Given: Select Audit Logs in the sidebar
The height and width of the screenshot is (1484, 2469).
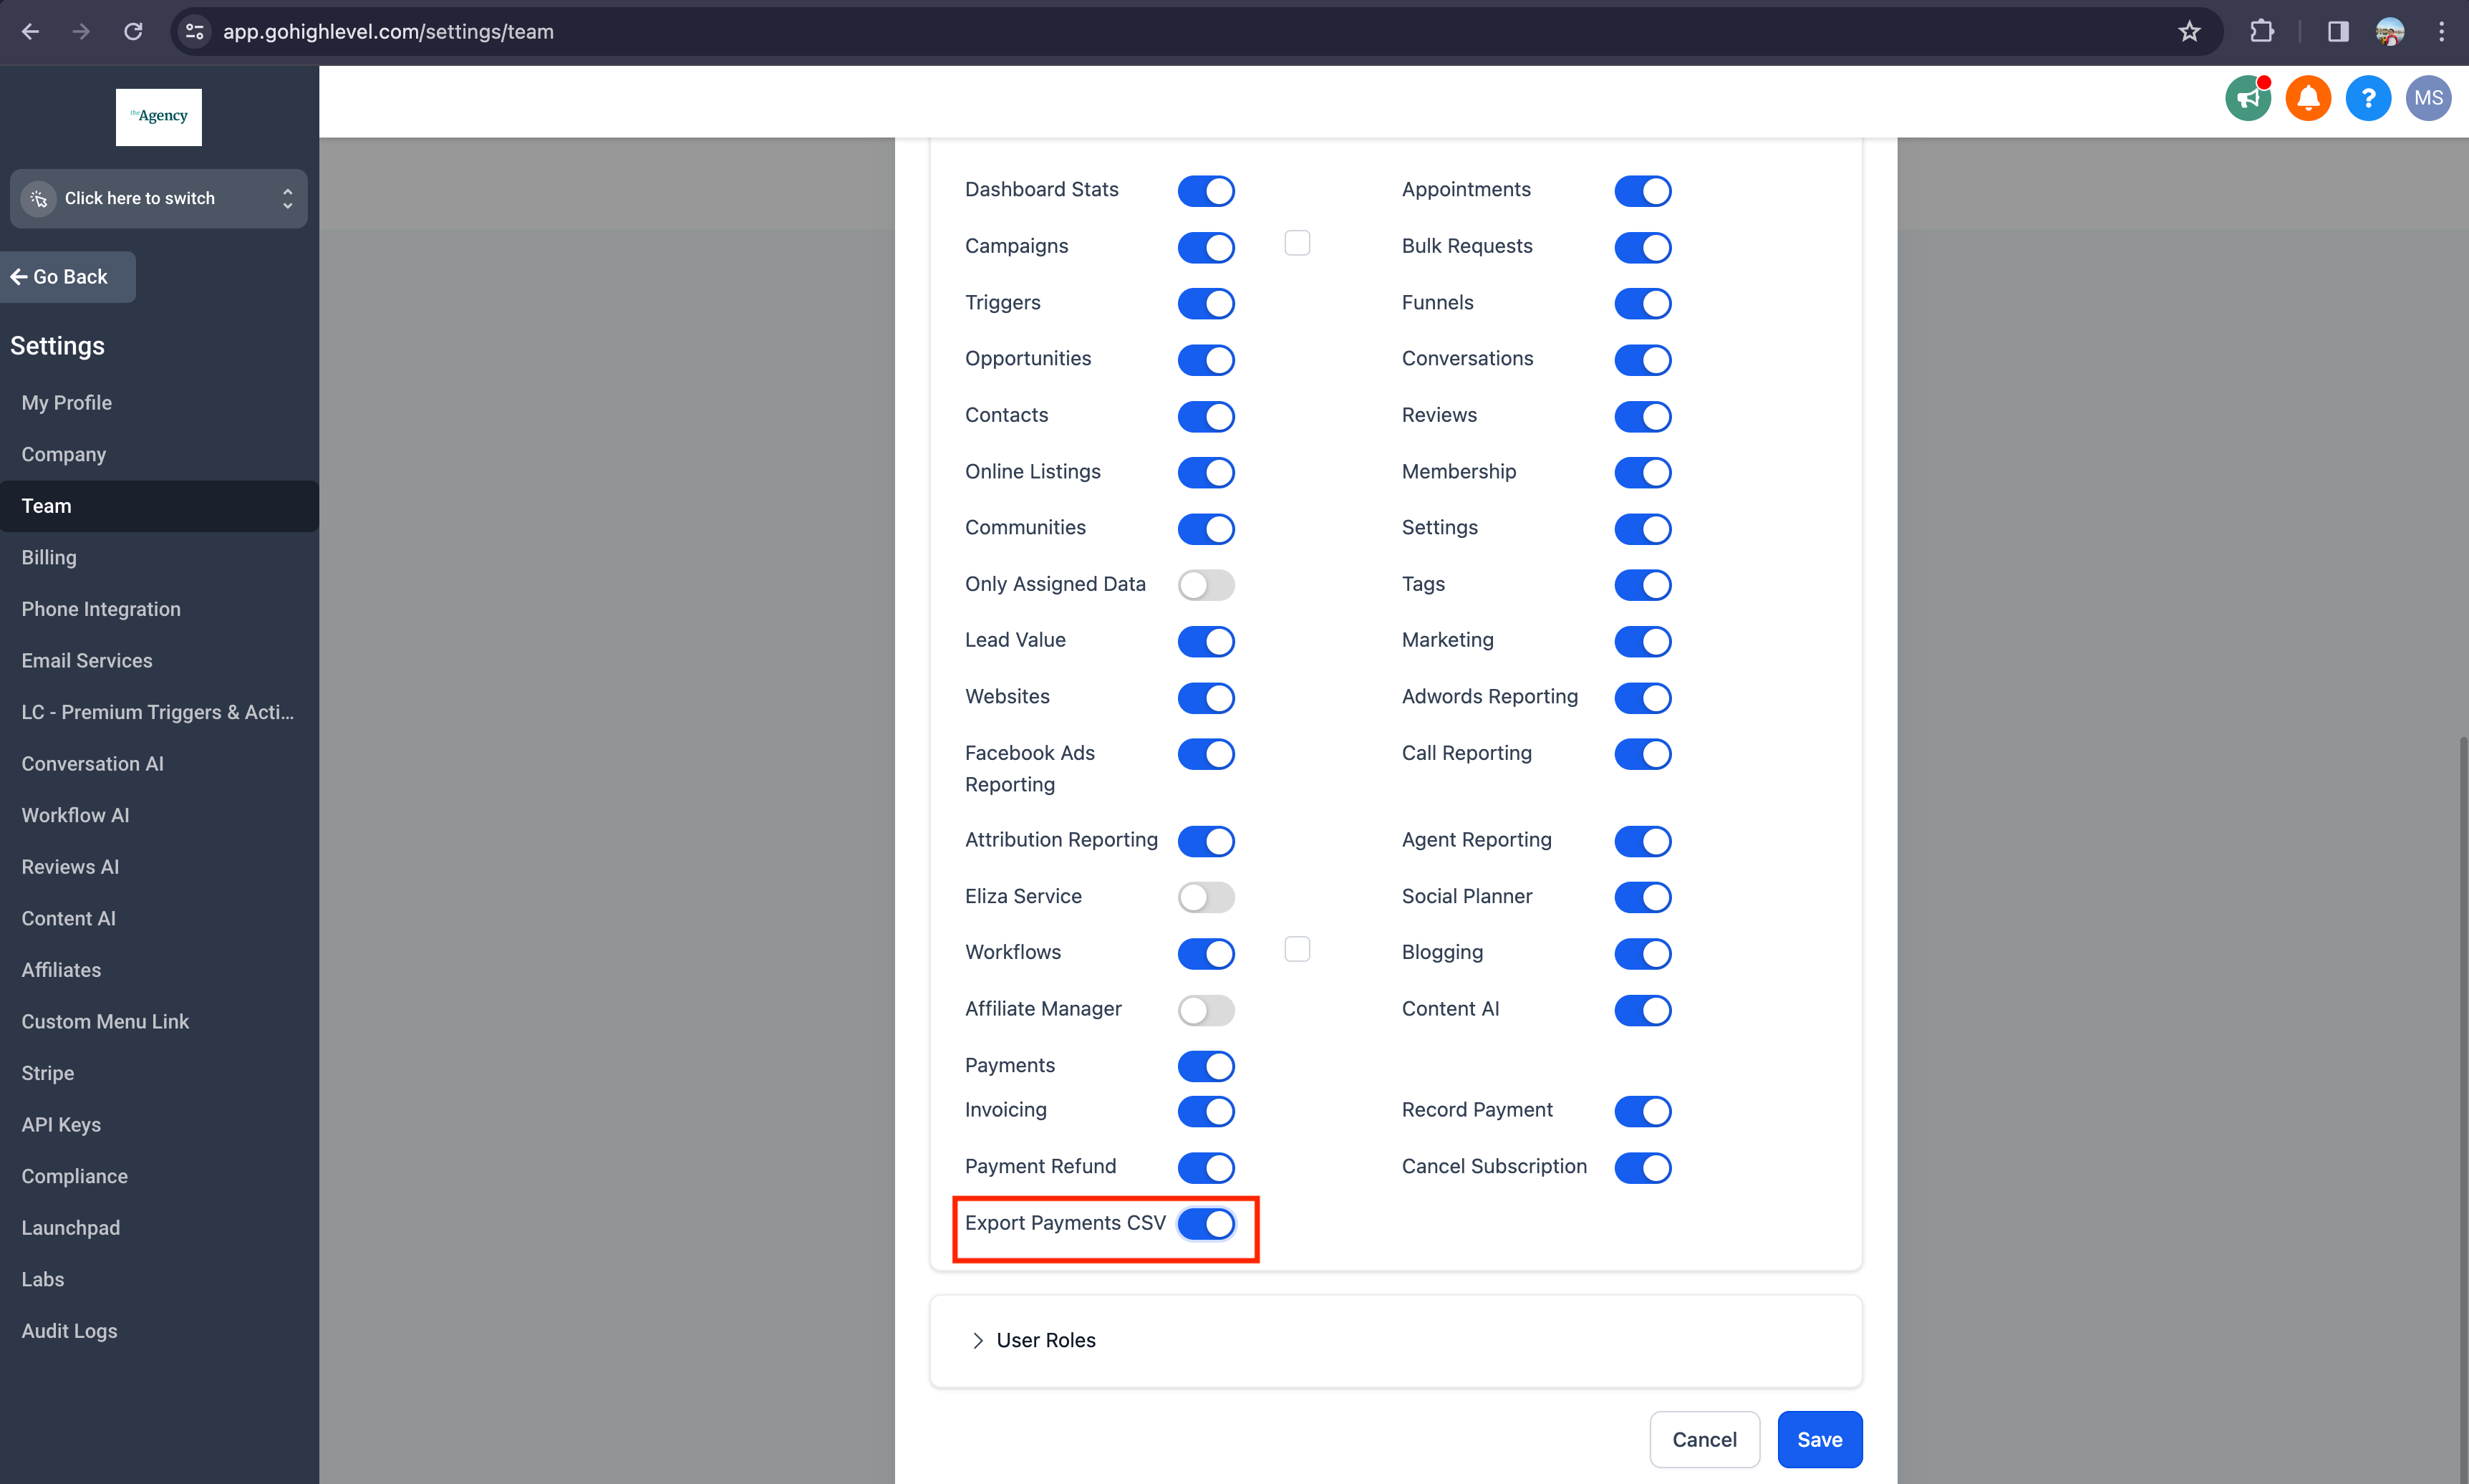Looking at the screenshot, I should click(x=69, y=1331).
